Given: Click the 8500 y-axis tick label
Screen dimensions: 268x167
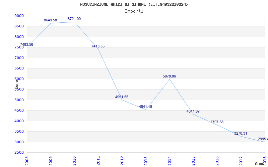Looking at the screenshot, I should click(19, 26).
